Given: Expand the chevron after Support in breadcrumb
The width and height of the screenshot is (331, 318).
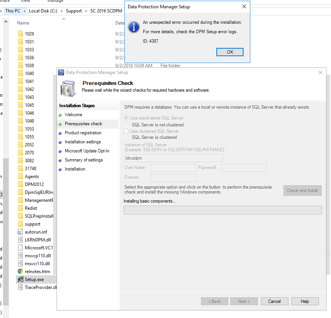Looking at the screenshot, I should pos(86,11).
